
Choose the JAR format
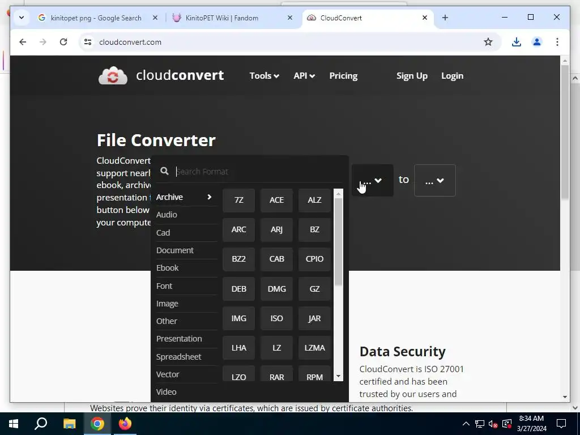pos(314,318)
